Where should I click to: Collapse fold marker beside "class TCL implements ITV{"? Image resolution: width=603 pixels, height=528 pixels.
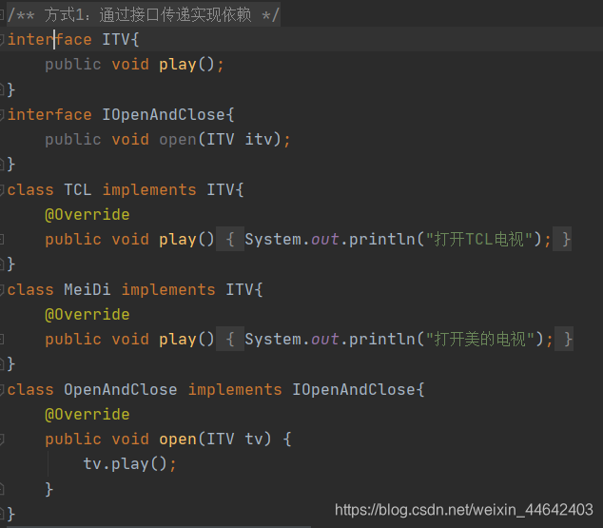click(2, 189)
